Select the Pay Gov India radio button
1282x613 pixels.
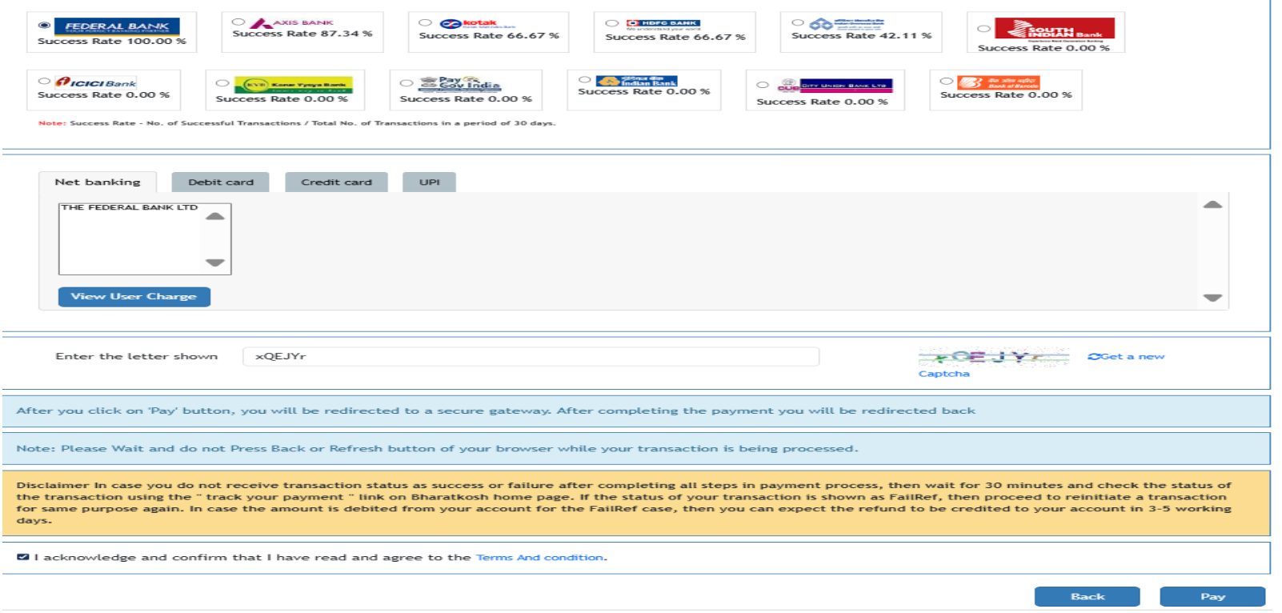coord(407,83)
